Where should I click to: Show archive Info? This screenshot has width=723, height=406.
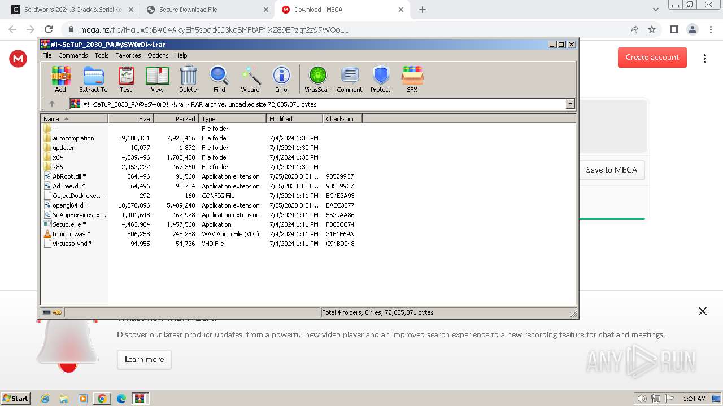[281, 79]
